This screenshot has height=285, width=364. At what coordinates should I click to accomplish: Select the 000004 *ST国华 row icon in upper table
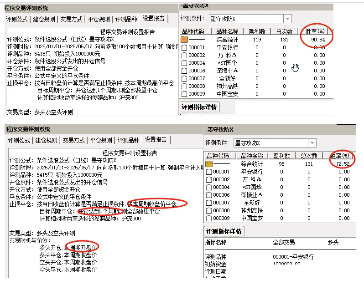[x=184, y=63]
